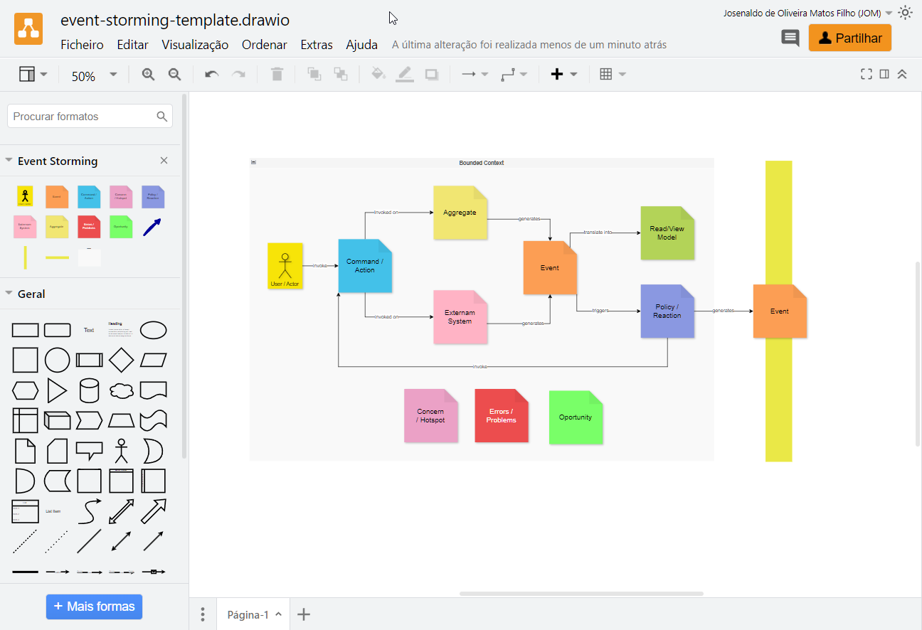
Task: Pick the Aggregate shape from the palette
Action: (57, 227)
